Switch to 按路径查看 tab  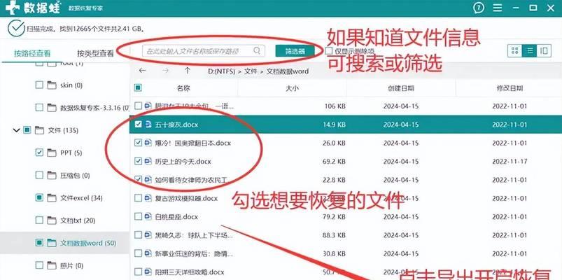pyautogui.click(x=32, y=53)
